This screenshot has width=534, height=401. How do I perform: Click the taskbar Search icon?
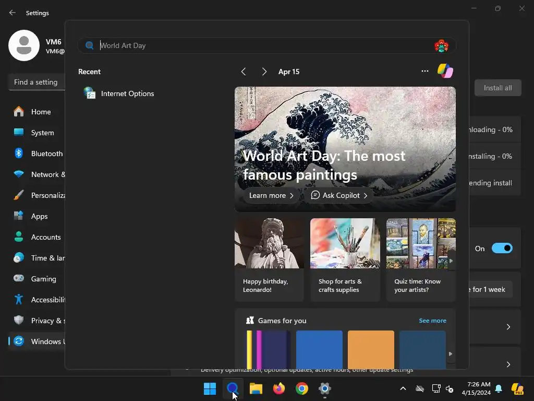click(233, 388)
